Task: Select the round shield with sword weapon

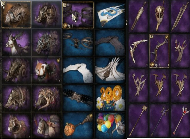Action: 159,16
